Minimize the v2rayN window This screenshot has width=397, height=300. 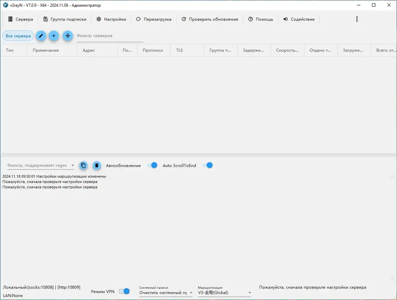[x=358, y=5]
